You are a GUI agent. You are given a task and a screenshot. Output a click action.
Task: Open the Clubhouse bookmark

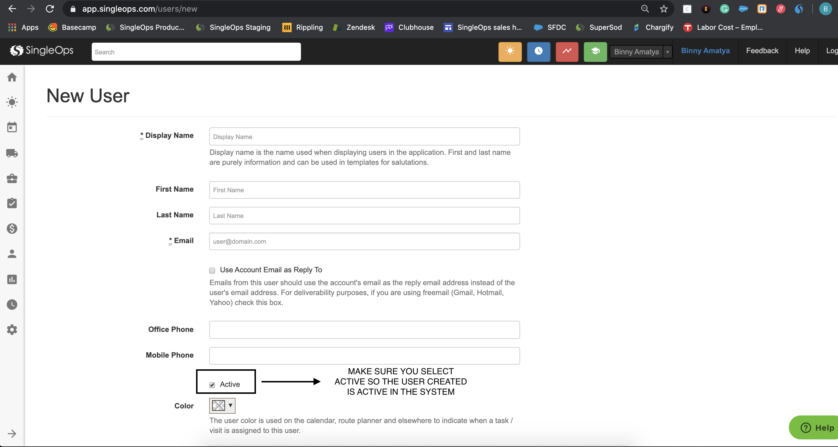click(409, 27)
